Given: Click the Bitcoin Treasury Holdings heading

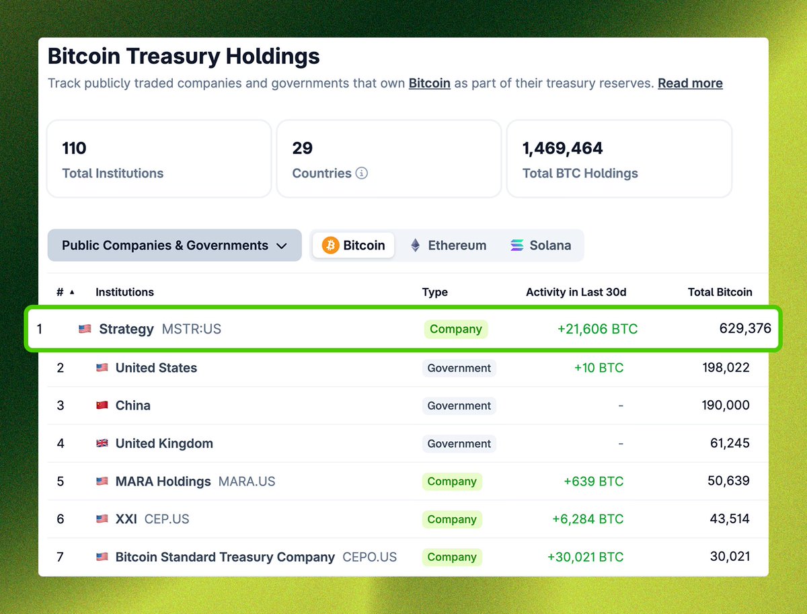Looking at the screenshot, I should point(184,56).
